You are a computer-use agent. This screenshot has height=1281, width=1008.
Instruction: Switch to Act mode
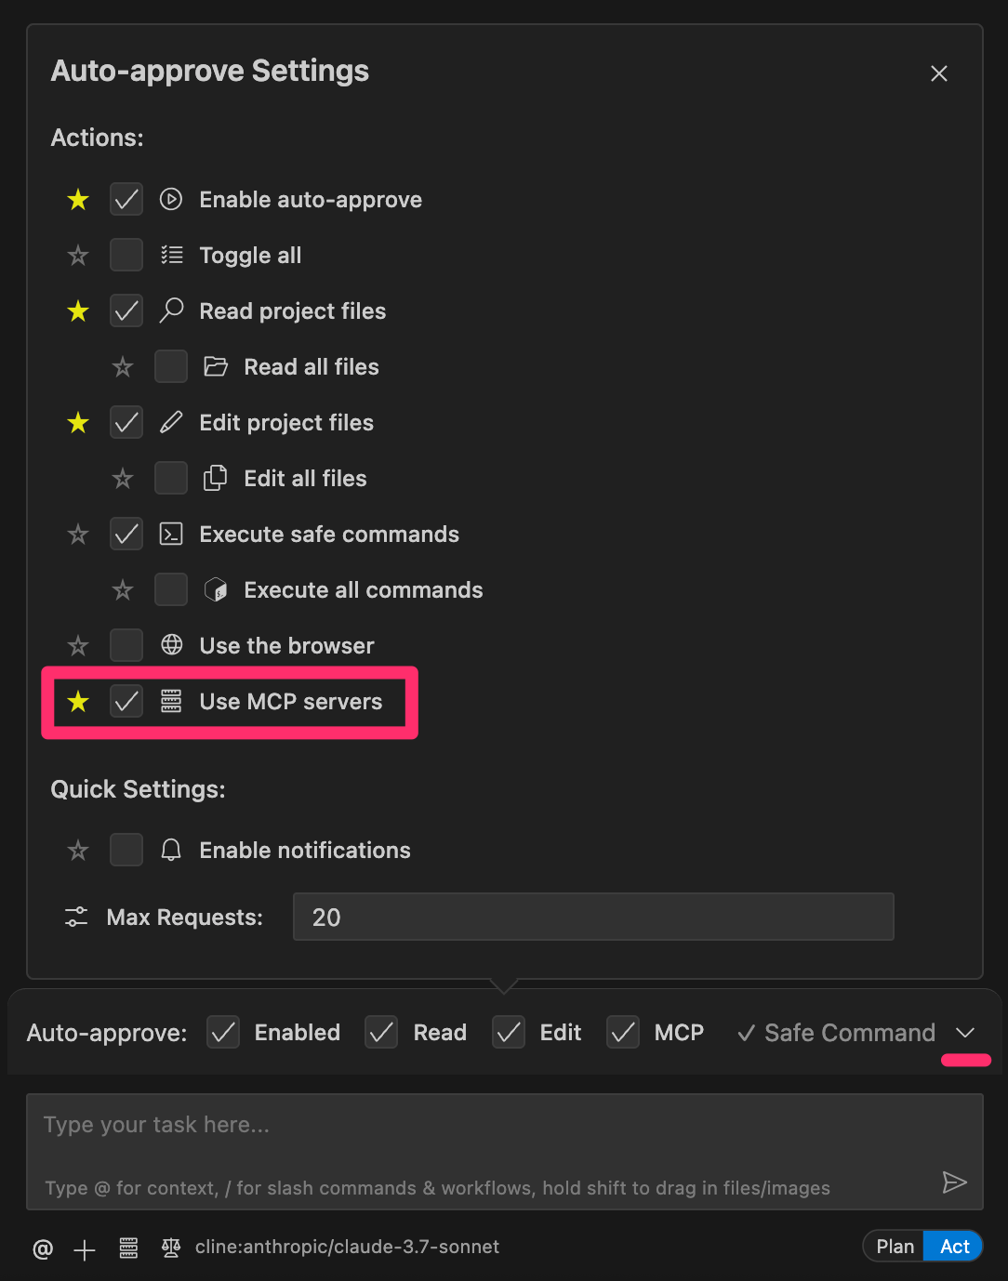pos(954,1247)
